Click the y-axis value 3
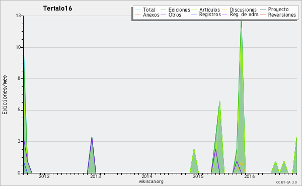The image size is (302, 186). [x=19, y=141]
